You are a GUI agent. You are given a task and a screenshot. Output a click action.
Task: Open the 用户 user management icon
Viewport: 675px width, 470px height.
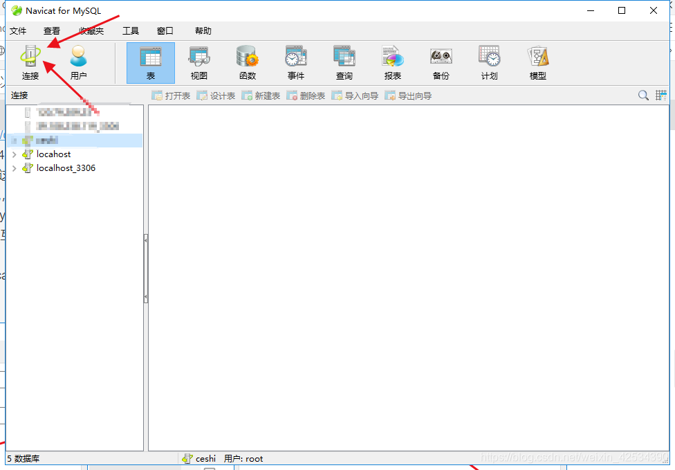pyautogui.click(x=78, y=62)
